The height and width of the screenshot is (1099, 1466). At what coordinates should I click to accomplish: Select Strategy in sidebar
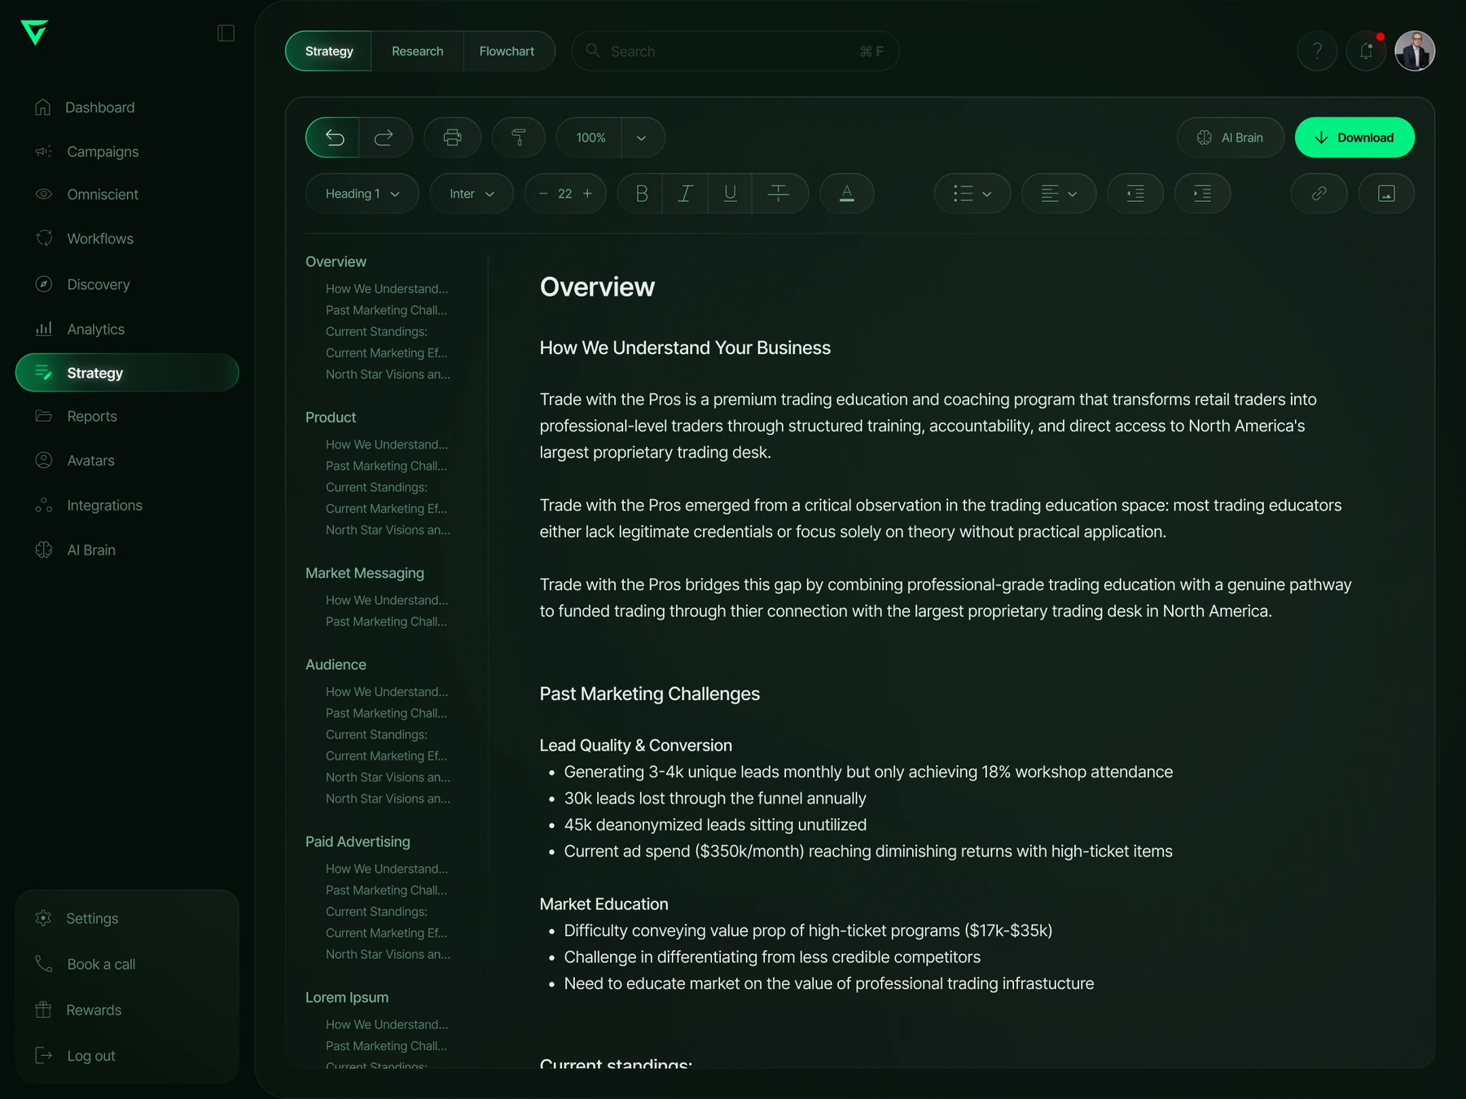coord(127,373)
